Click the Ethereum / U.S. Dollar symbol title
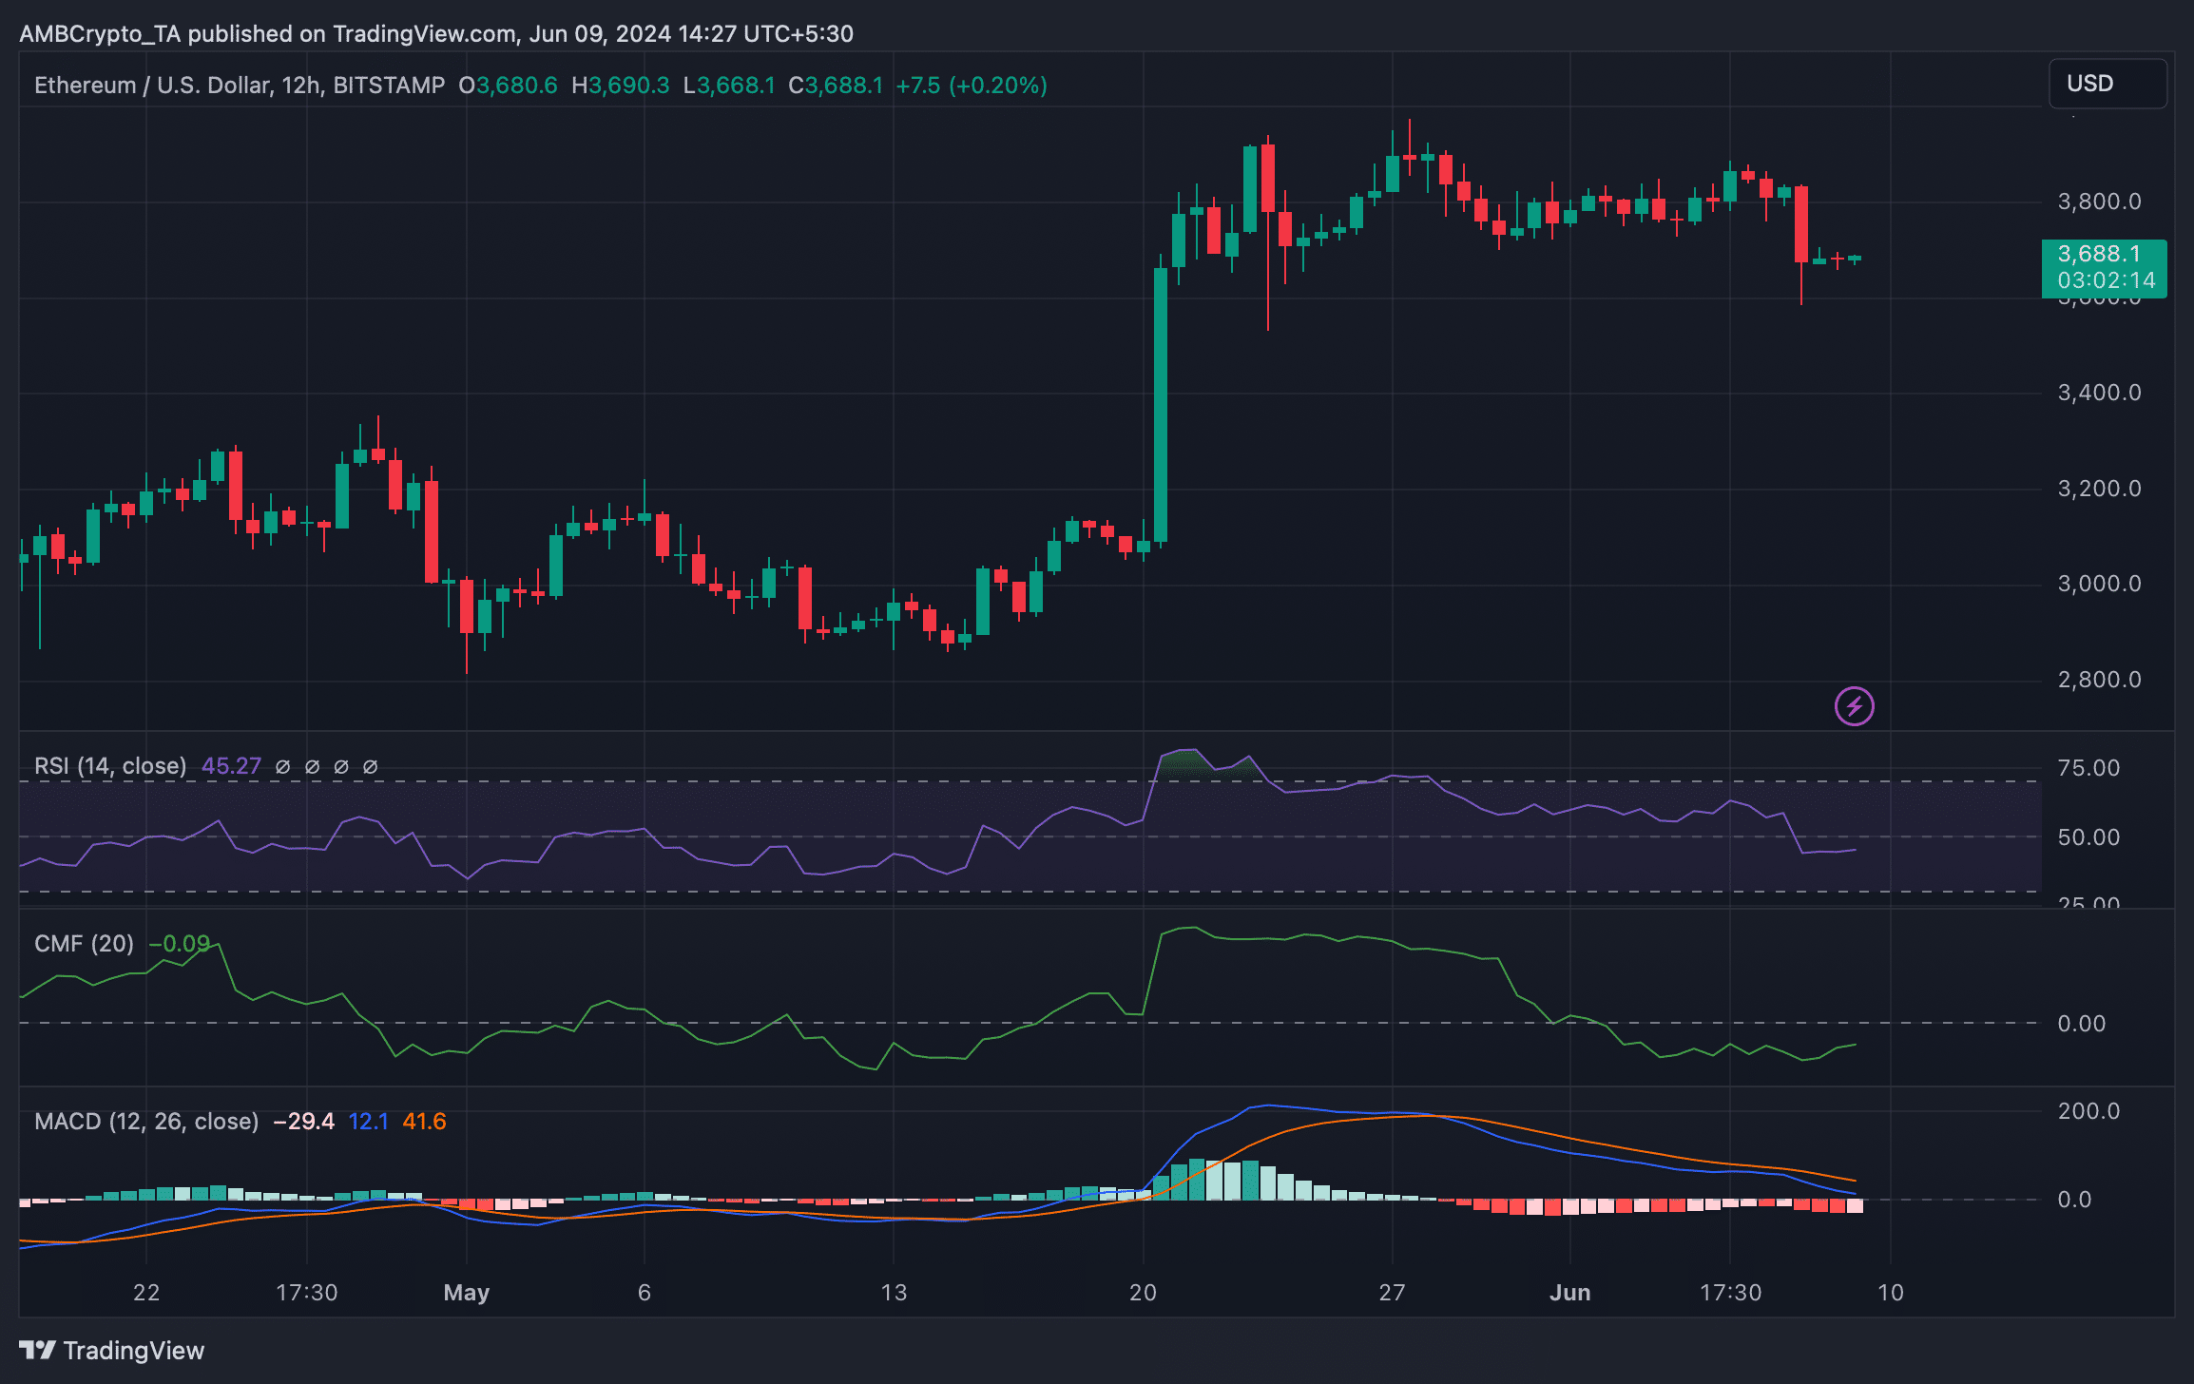2194x1384 pixels. (x=152, y=86)
